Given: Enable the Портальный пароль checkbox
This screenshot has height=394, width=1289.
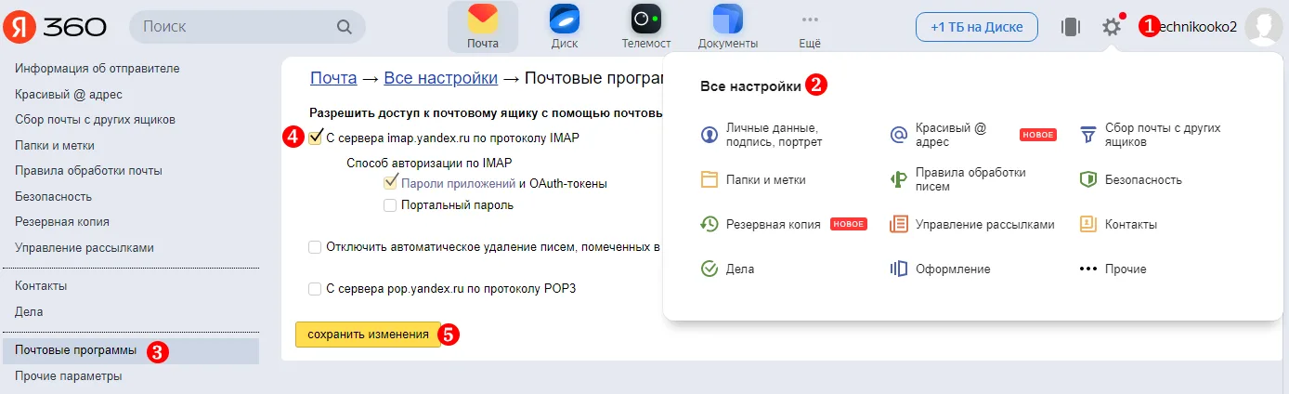Looking at the screenshot, I should [x=390, y=204].
